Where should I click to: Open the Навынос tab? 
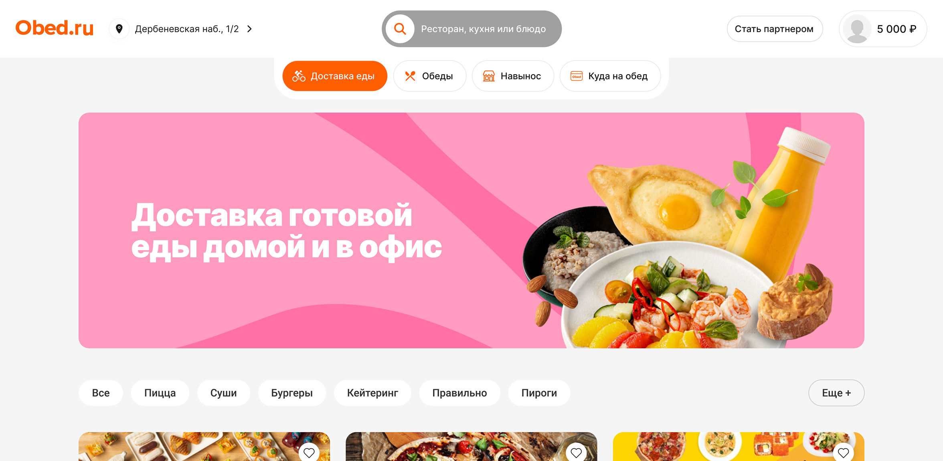point(513,76)
